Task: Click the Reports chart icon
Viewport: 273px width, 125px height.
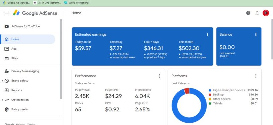Action: pyautogui.click(x=7, y=90)
